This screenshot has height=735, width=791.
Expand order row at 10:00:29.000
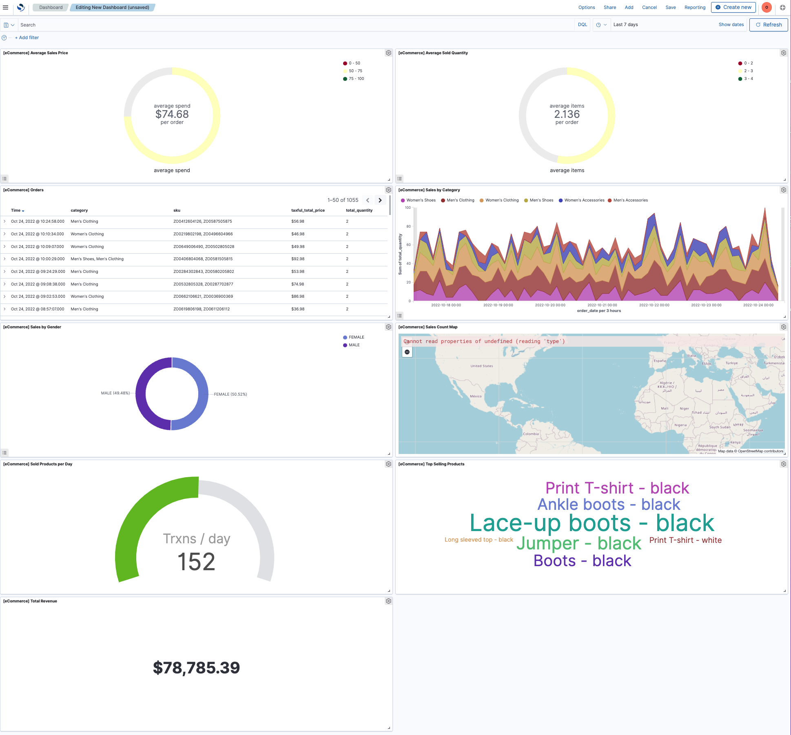point(4,259)
